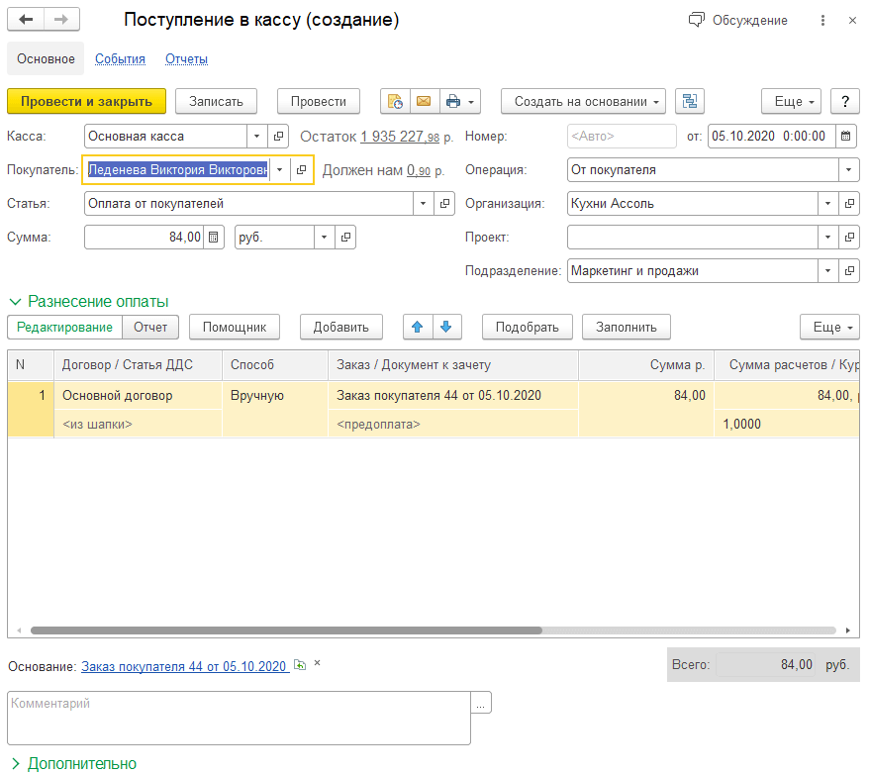Move row down with blue arrow
The image size is (869, 775).
[x=446, y=327]
